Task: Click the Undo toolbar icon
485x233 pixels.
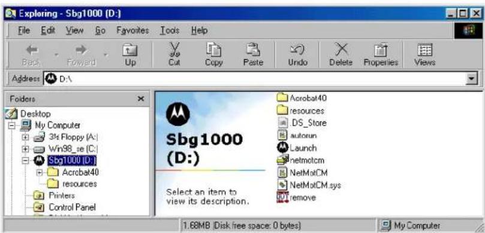Action: click(297, 50)
